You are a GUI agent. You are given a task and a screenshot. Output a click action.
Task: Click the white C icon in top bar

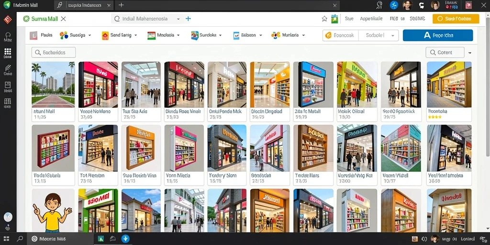[x=422, y=5]
